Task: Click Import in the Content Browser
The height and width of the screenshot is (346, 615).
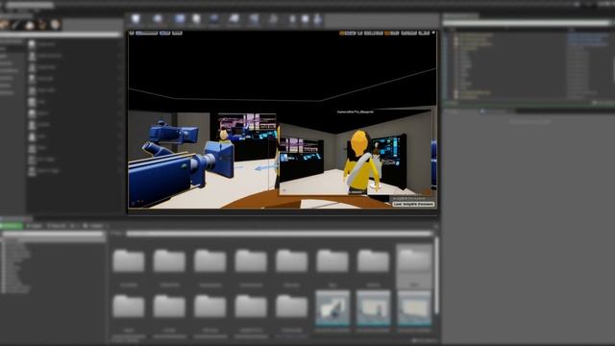Action: coord(35,226)
